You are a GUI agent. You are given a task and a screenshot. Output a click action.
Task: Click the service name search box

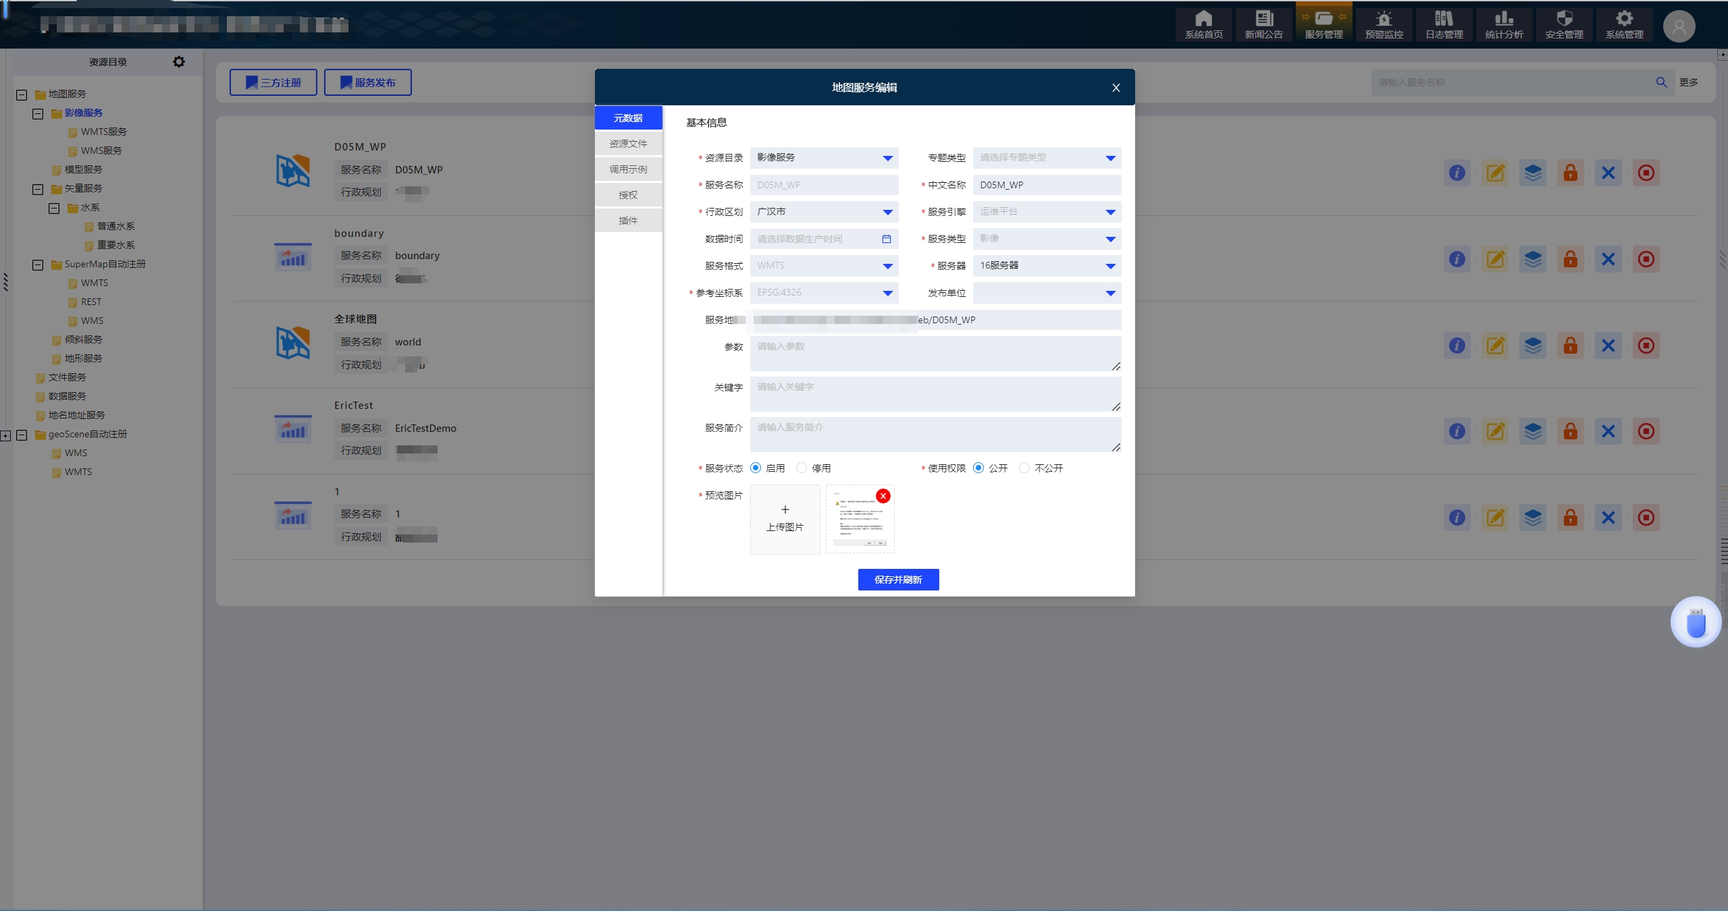(1511, 82)
